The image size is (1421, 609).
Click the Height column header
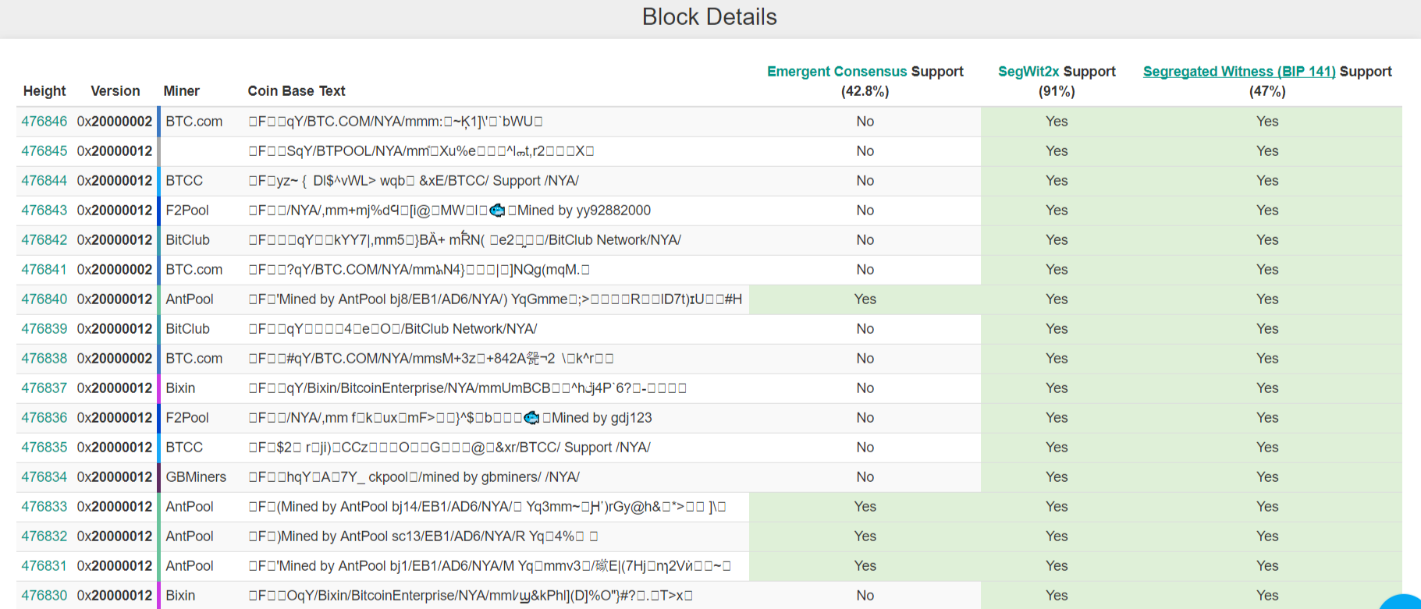pyautogui.click(x=44, y=91)
